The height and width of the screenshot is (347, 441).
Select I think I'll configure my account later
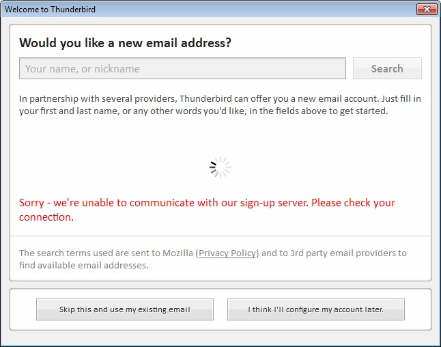(x=315, y=309)
